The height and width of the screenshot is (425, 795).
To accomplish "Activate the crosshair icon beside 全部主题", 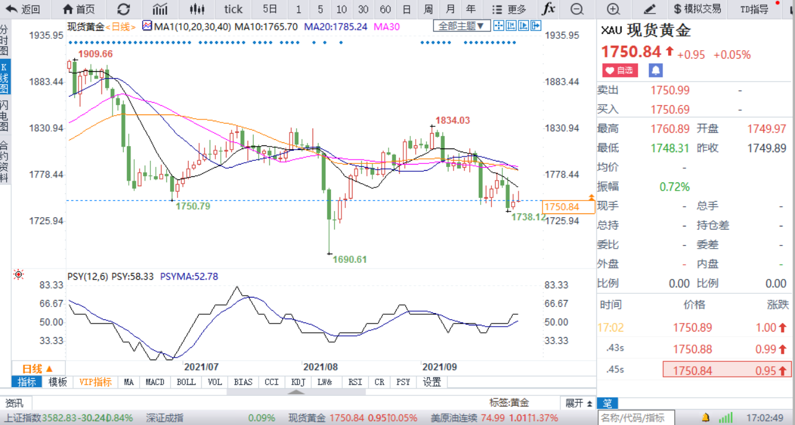I will click(x=499, y=25).
